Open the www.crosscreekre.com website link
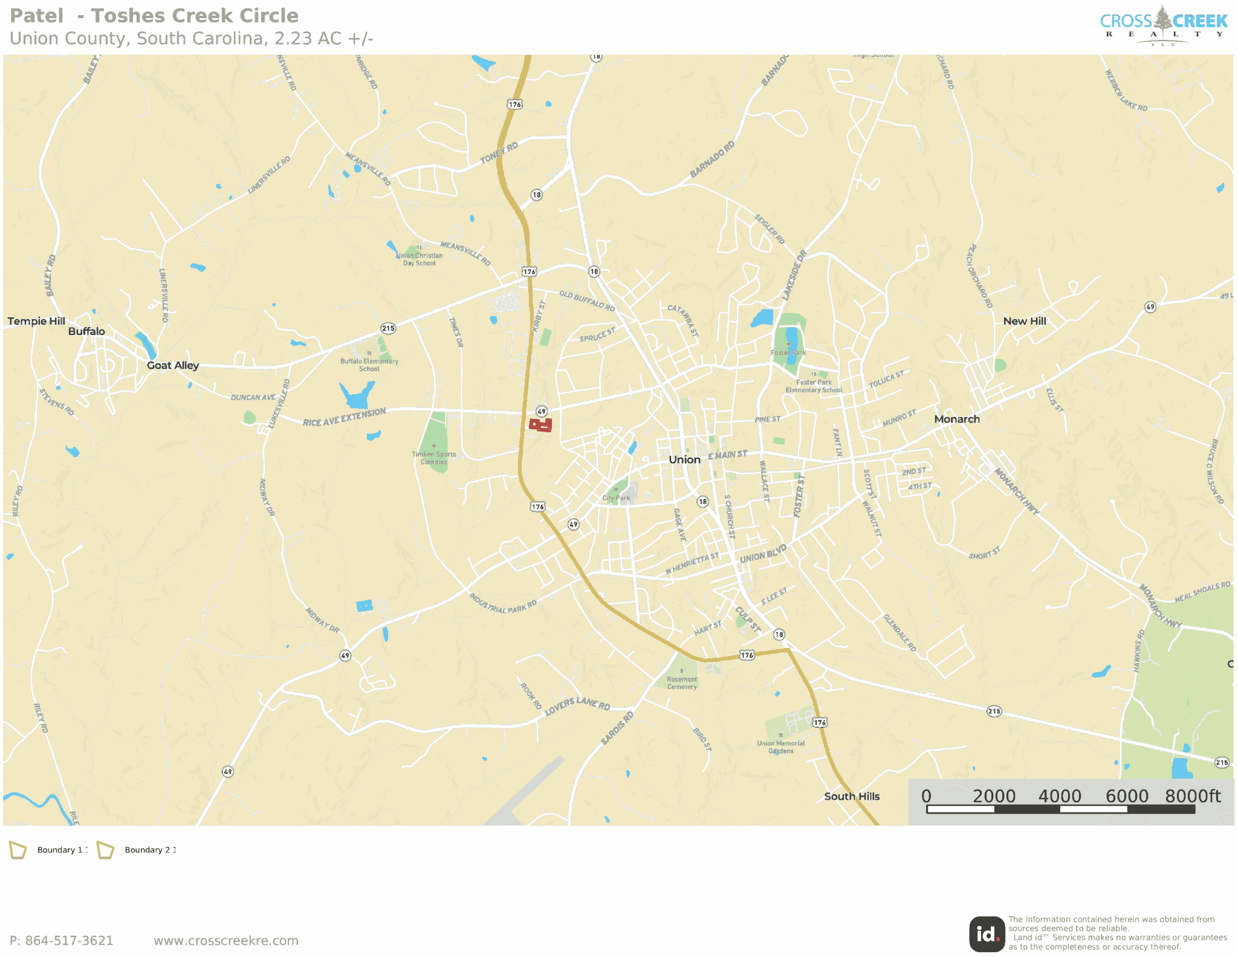1238x957 pixels. tap(226, 941)
